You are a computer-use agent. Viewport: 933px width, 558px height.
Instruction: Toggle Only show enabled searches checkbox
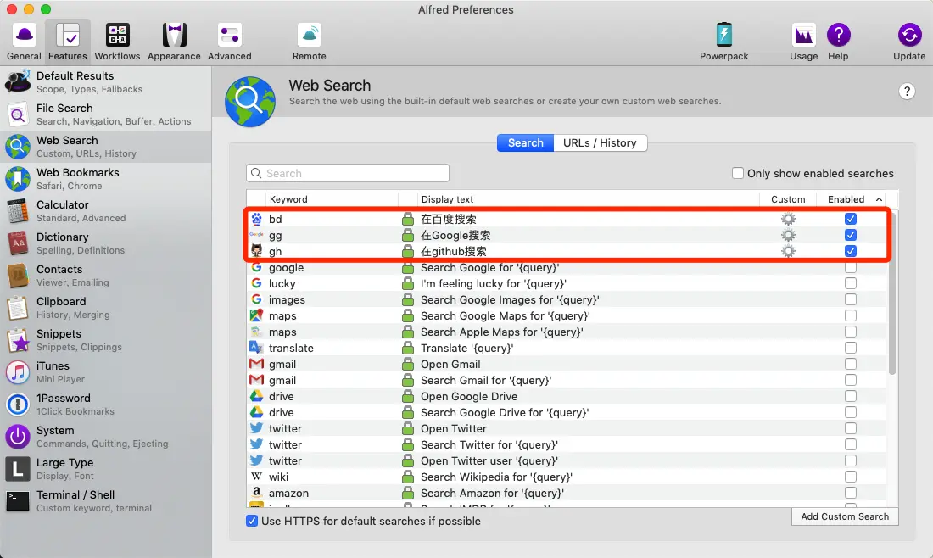738,173
